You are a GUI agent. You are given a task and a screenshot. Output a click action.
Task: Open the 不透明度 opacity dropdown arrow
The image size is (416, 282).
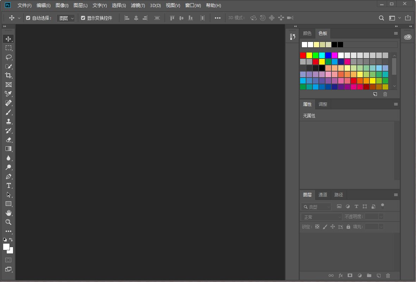[x=381, y=217]
